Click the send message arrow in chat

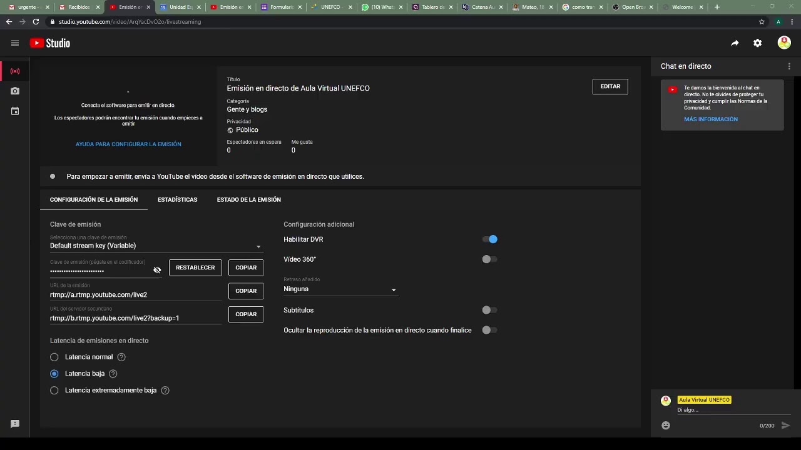click(x=786, y=426)
